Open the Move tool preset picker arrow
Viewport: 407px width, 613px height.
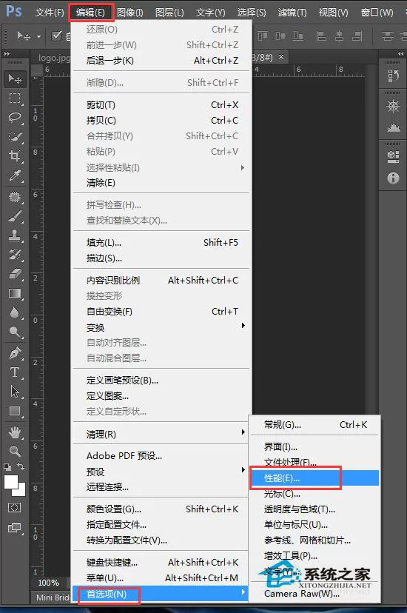38,37
